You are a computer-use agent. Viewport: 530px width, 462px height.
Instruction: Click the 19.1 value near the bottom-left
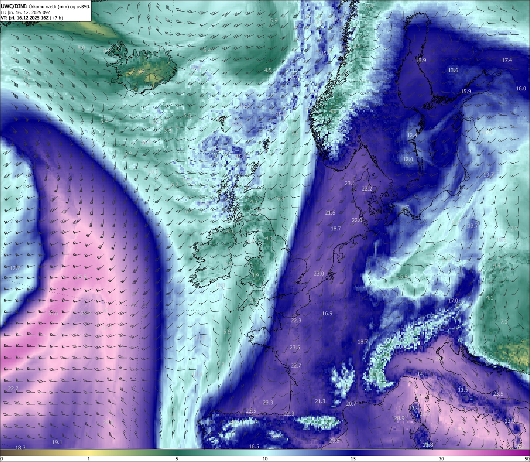pos(57,442)
